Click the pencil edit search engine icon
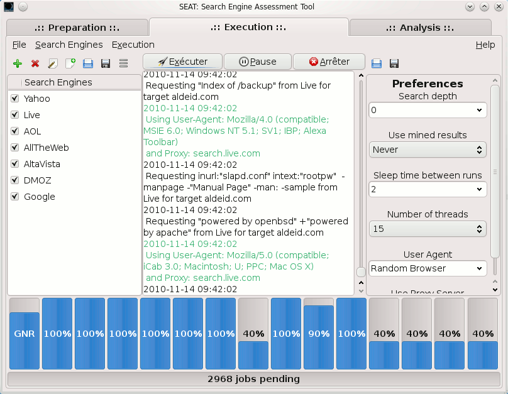Screen dimensions: 508x394 pos(53,63)
